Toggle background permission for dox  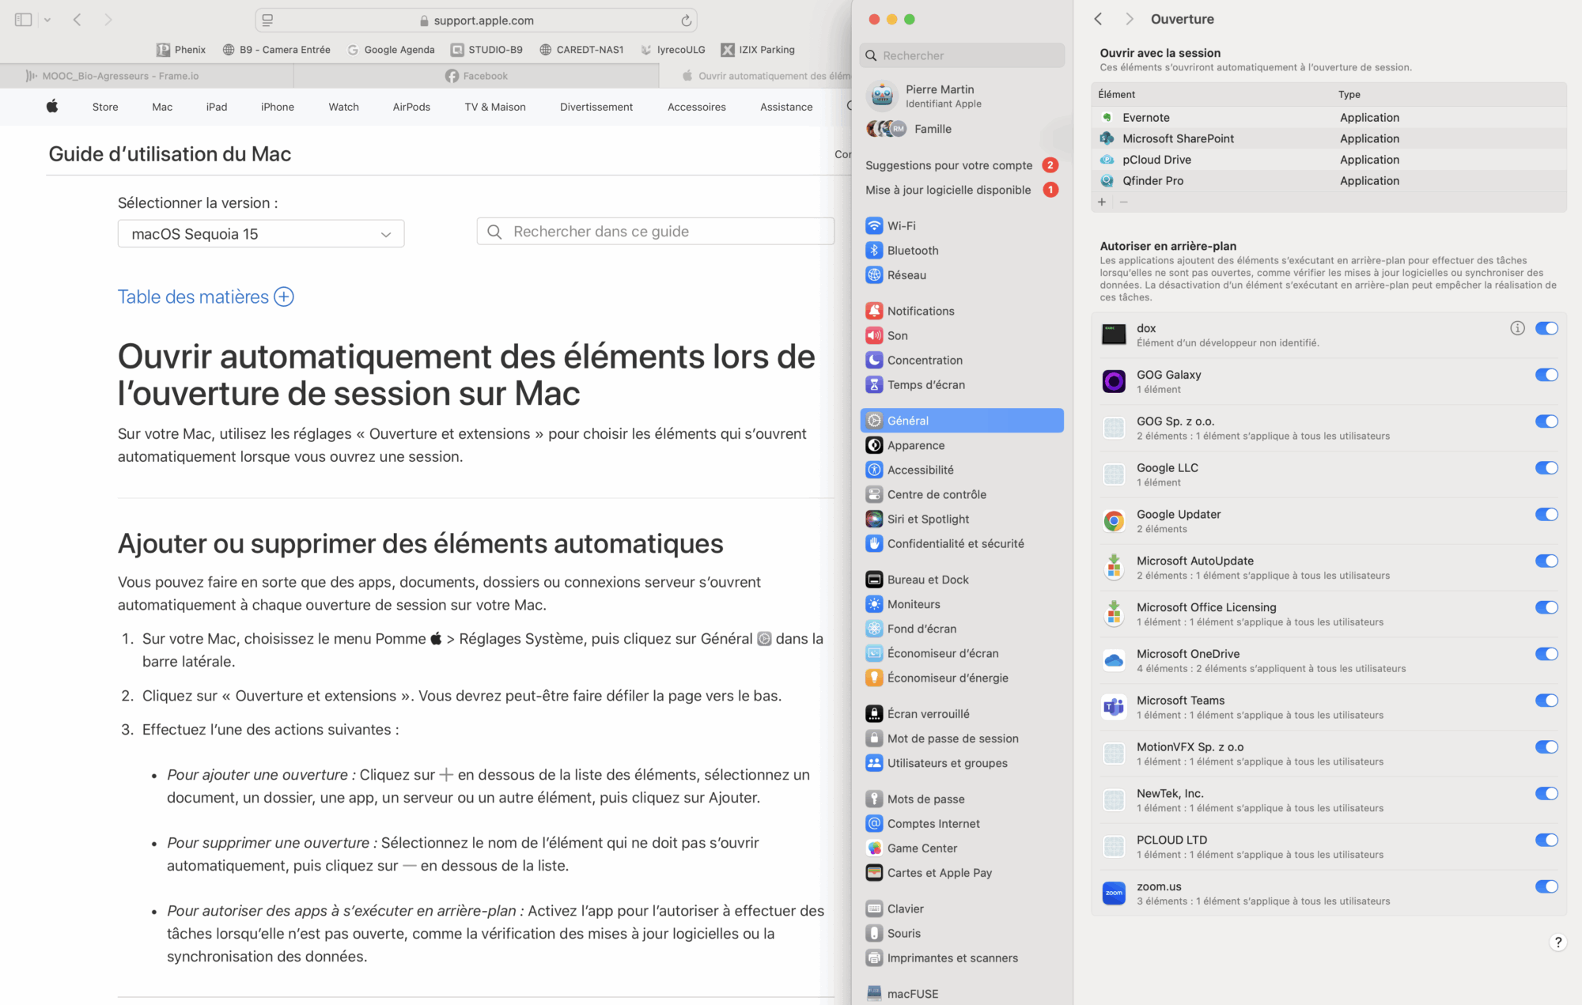(1546, 328)
